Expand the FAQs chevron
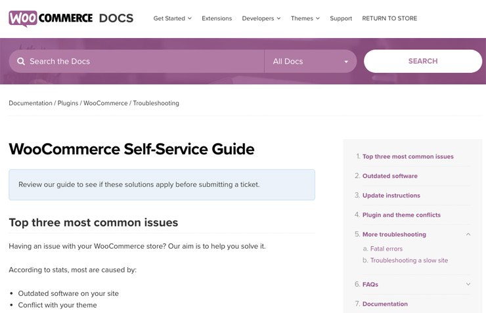The image size is (486, 313). (x=468, y=284)
